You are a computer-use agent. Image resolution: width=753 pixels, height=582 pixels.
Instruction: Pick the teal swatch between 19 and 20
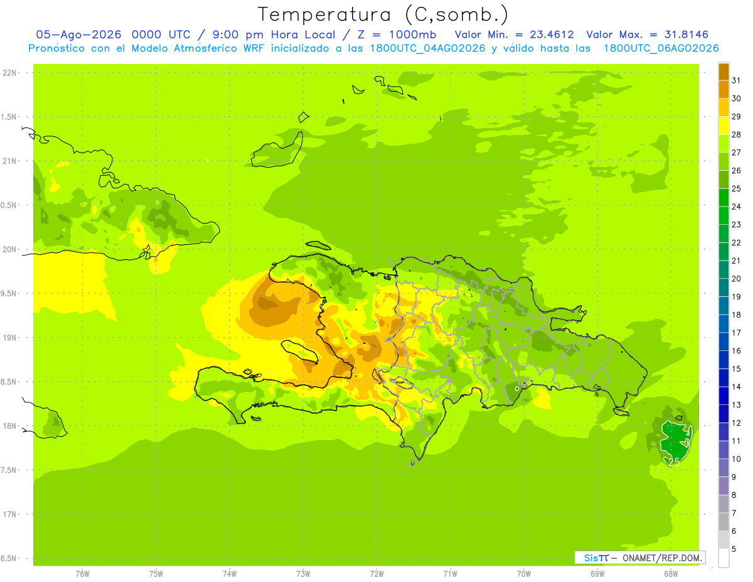pyautogui.click(x=724, y=288)
